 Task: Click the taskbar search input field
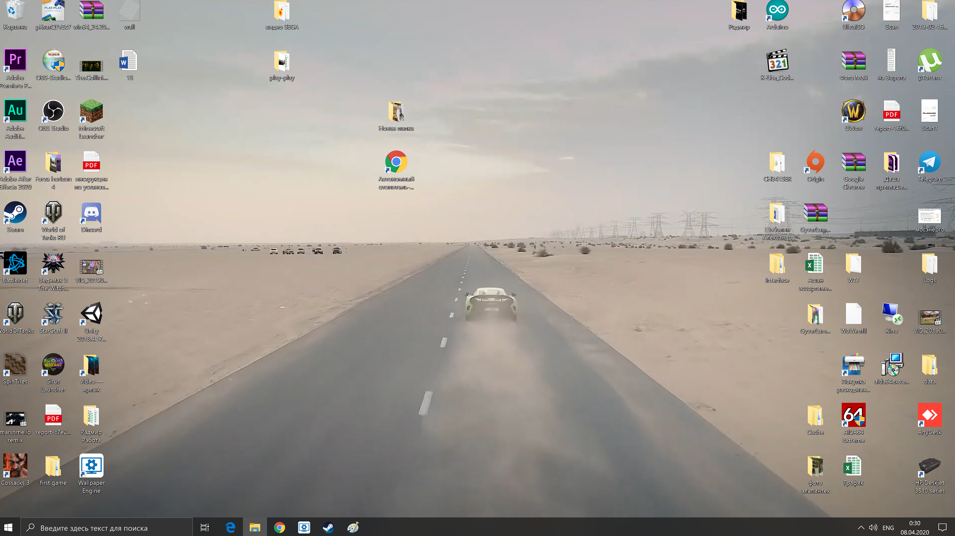pos(107,528)
